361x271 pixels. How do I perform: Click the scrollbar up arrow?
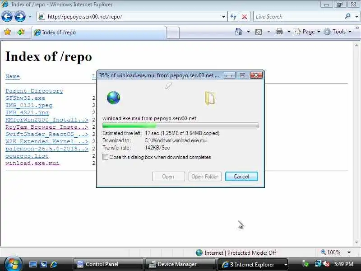[x=356, y=46]
